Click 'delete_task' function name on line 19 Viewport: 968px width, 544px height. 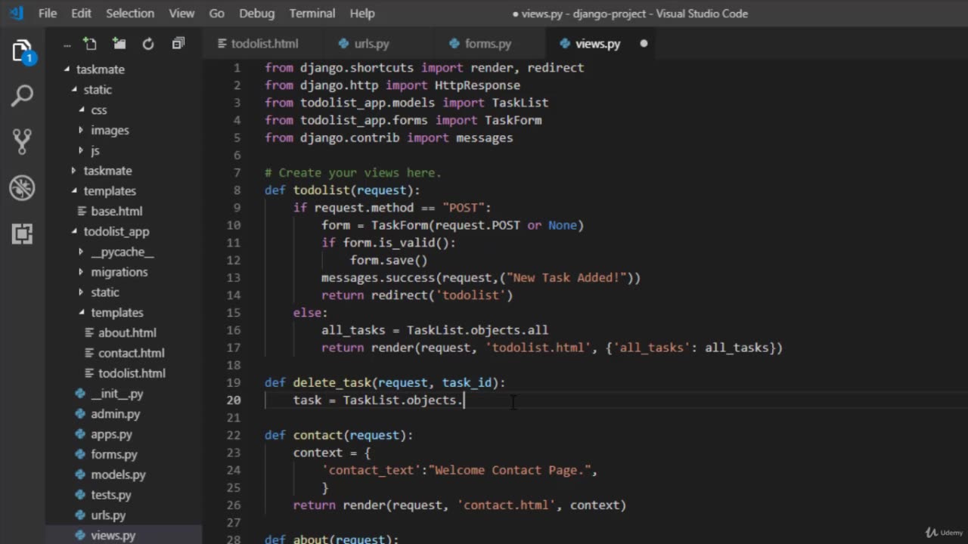pyautogui.click(x=332, y=383)
